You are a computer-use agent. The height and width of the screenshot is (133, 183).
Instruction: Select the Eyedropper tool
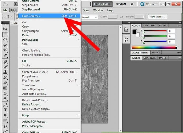click(5, 56)
